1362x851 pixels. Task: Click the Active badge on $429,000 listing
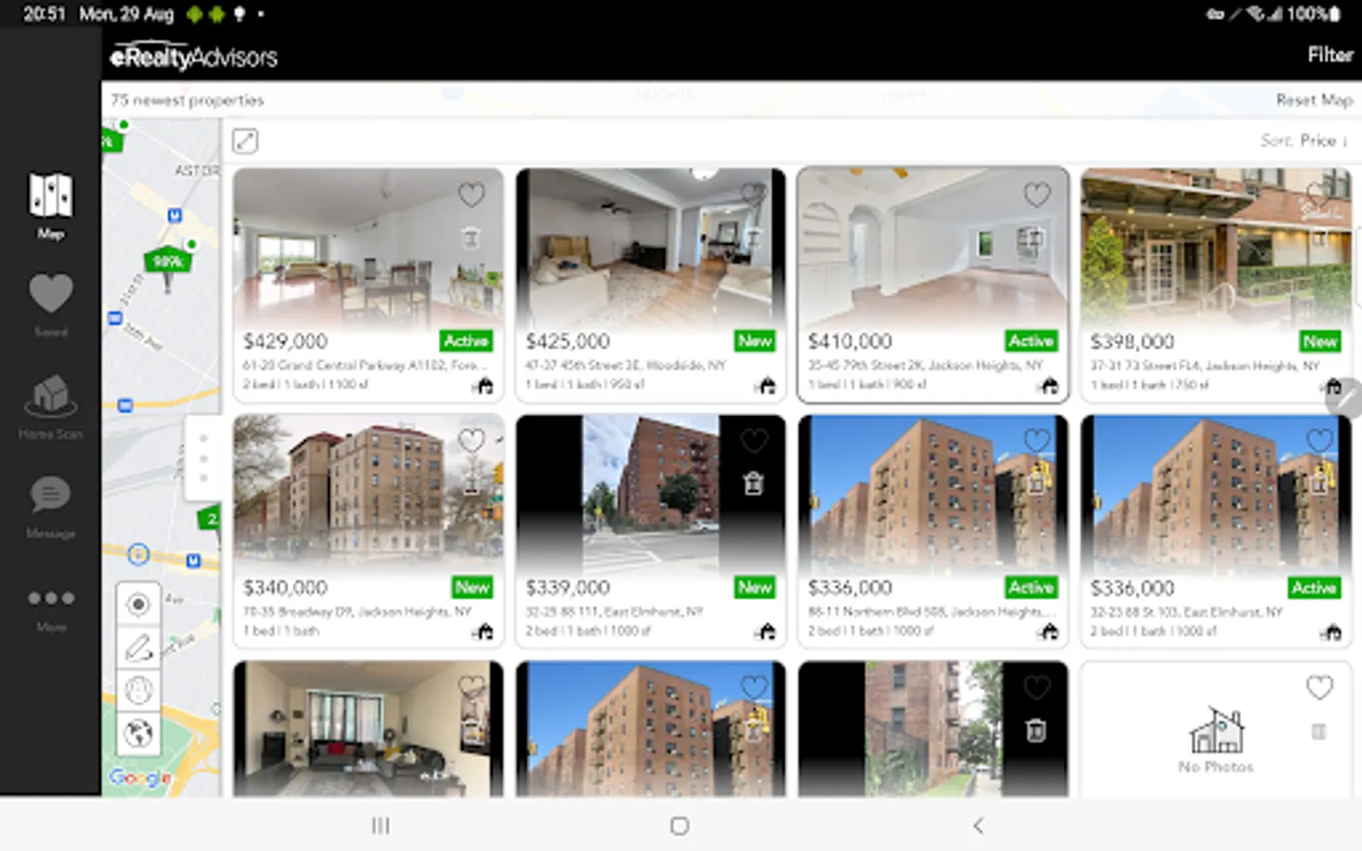point(465,340)
